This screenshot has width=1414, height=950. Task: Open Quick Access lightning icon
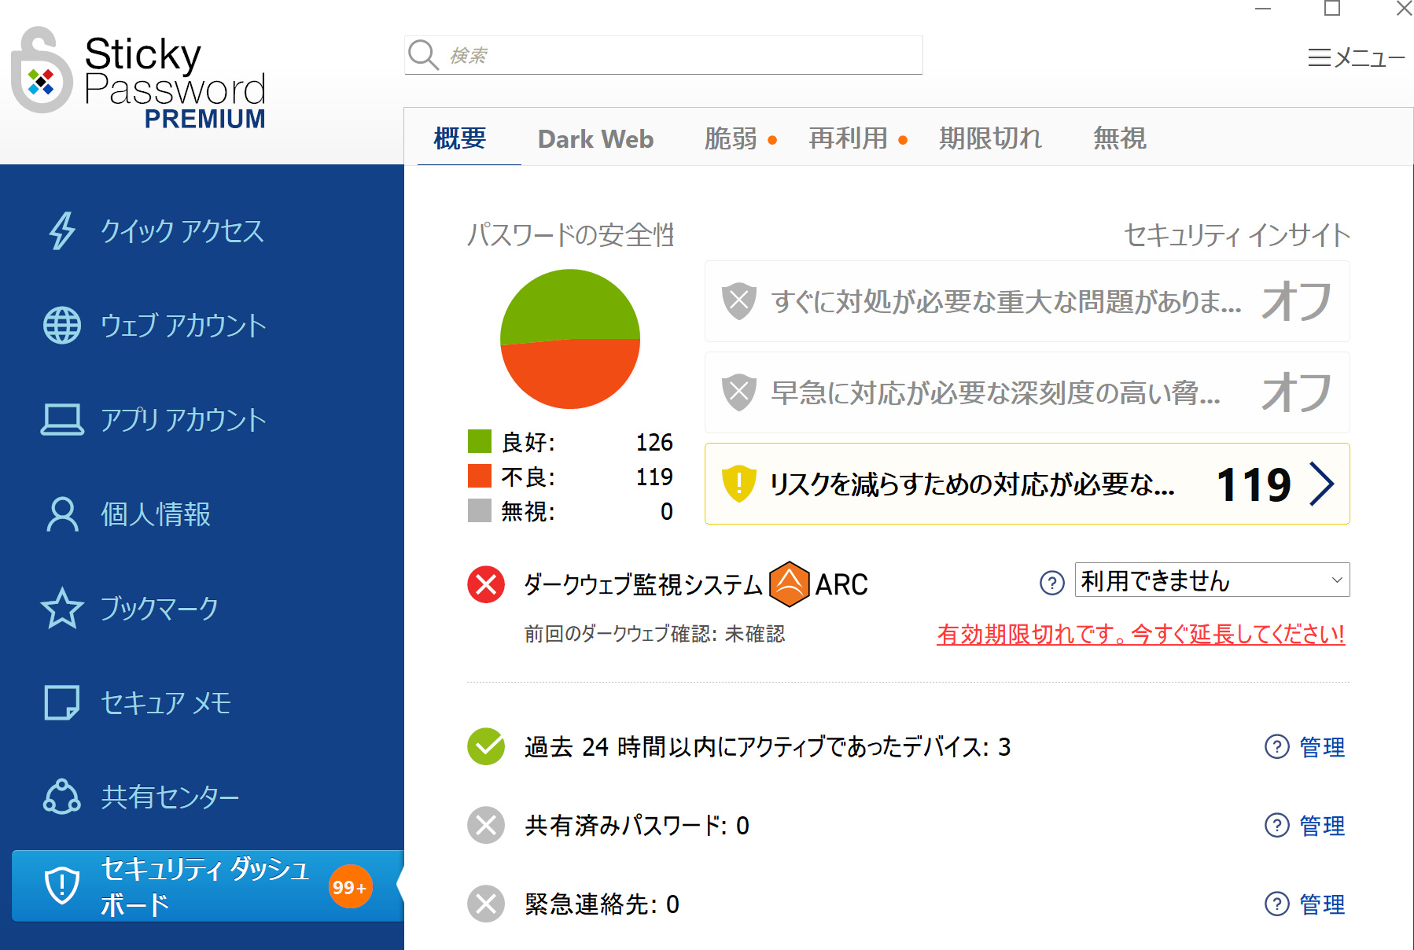[62, 231]
